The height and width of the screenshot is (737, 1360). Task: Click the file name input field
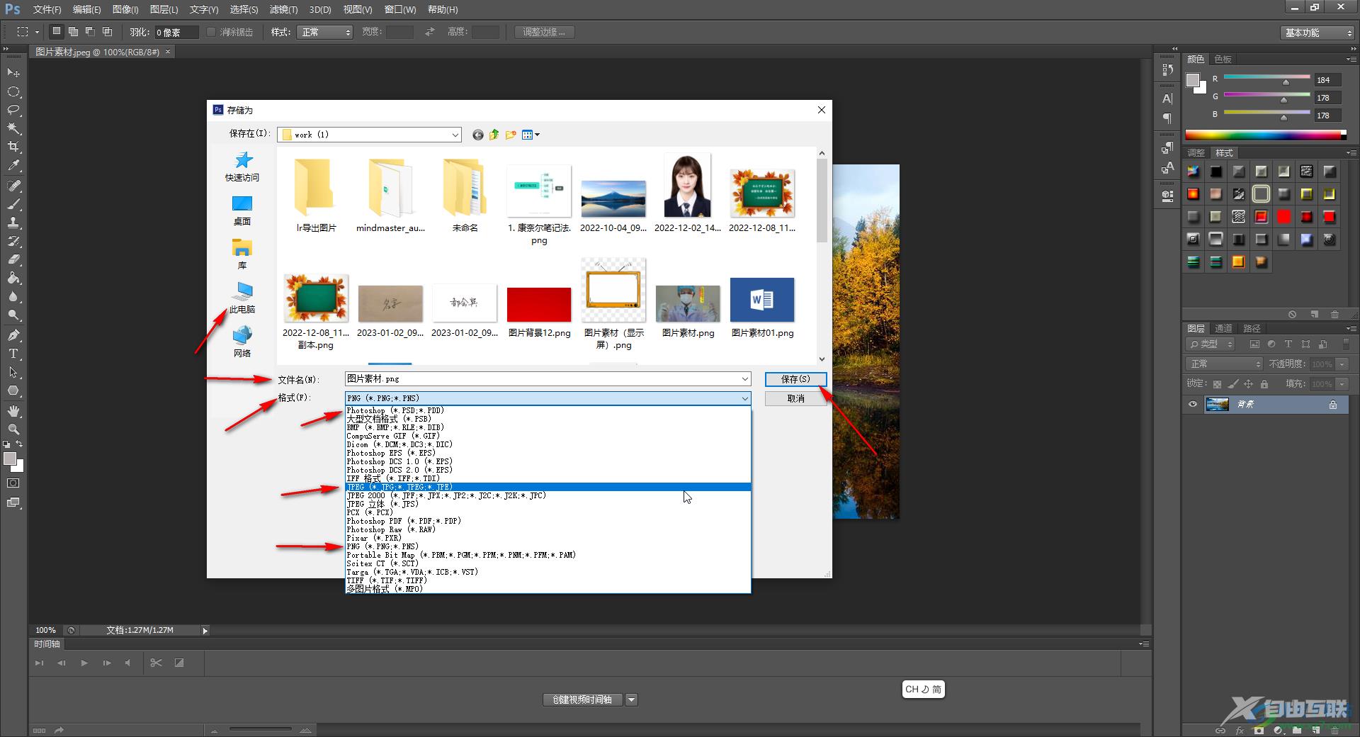tap(542, 379)
